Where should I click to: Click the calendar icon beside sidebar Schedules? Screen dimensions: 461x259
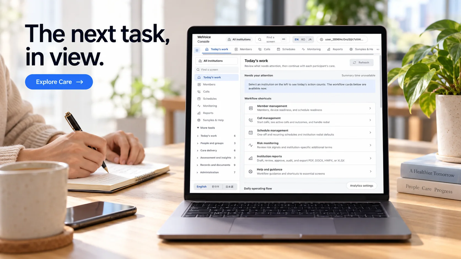click(x=199, y=99)
